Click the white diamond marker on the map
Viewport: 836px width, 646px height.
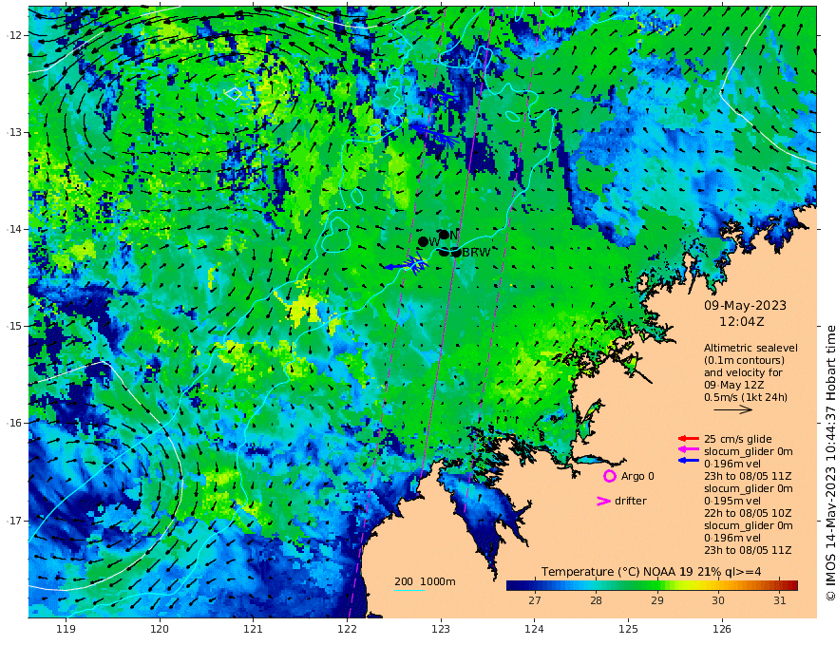point(234,94)
